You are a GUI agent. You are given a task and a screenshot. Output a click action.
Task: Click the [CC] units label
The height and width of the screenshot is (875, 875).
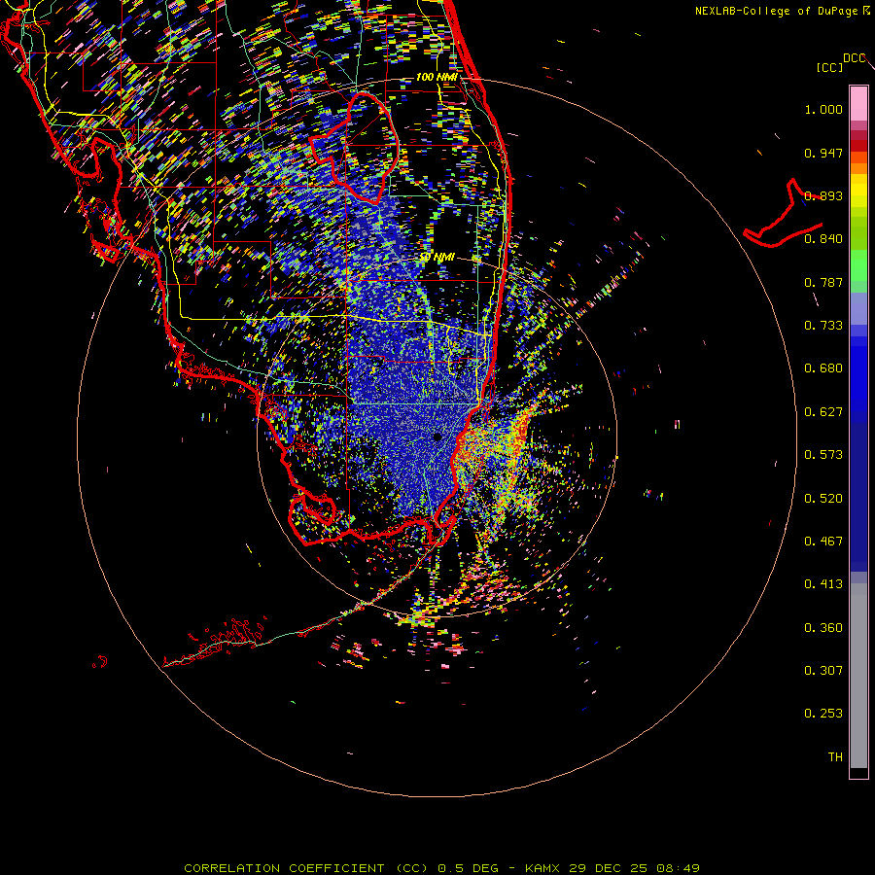(829, 67)
